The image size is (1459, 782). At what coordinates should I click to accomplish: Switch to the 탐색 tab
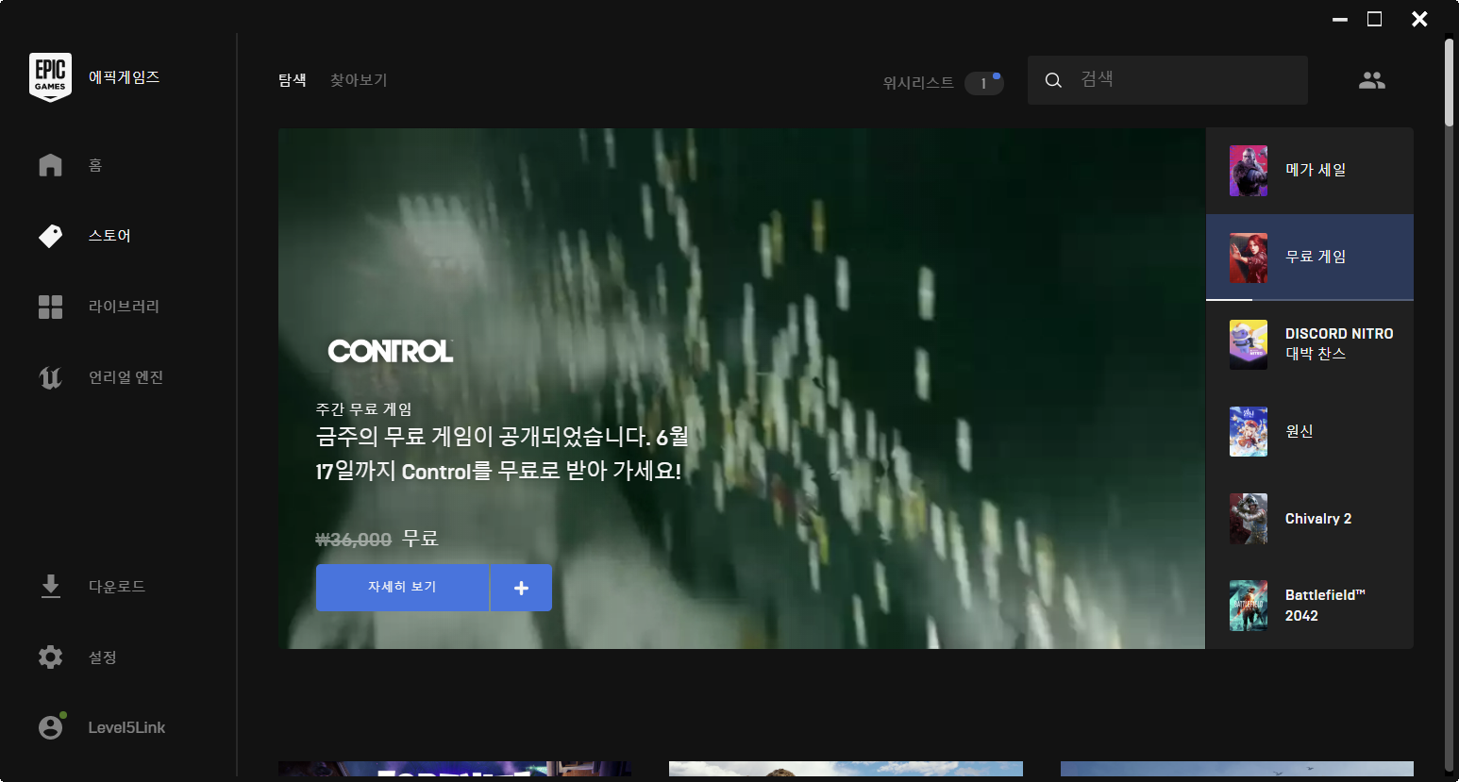(x=293, y=80)
